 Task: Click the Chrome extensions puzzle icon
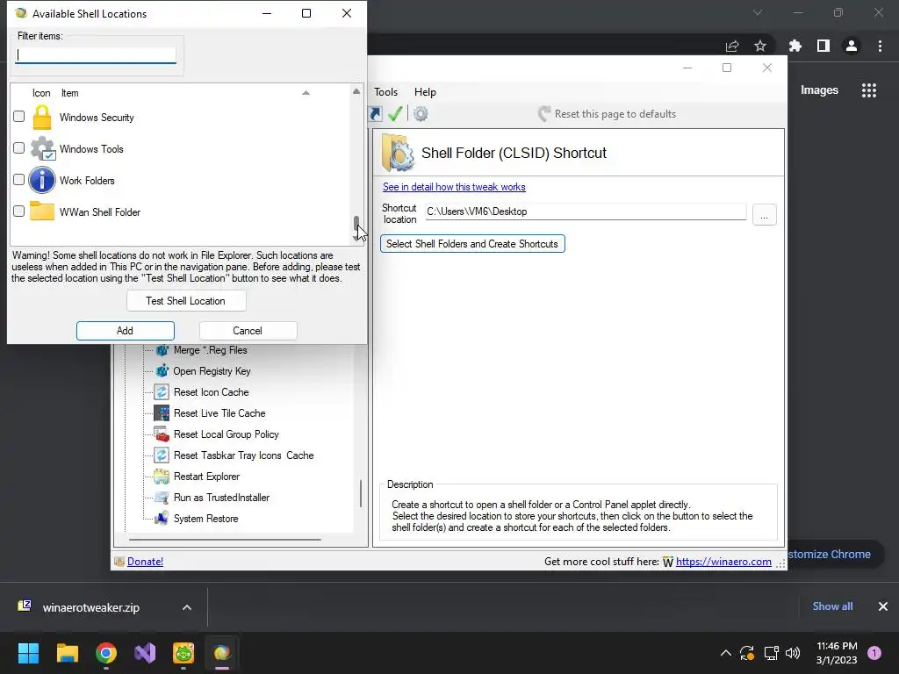pos(795,46)
